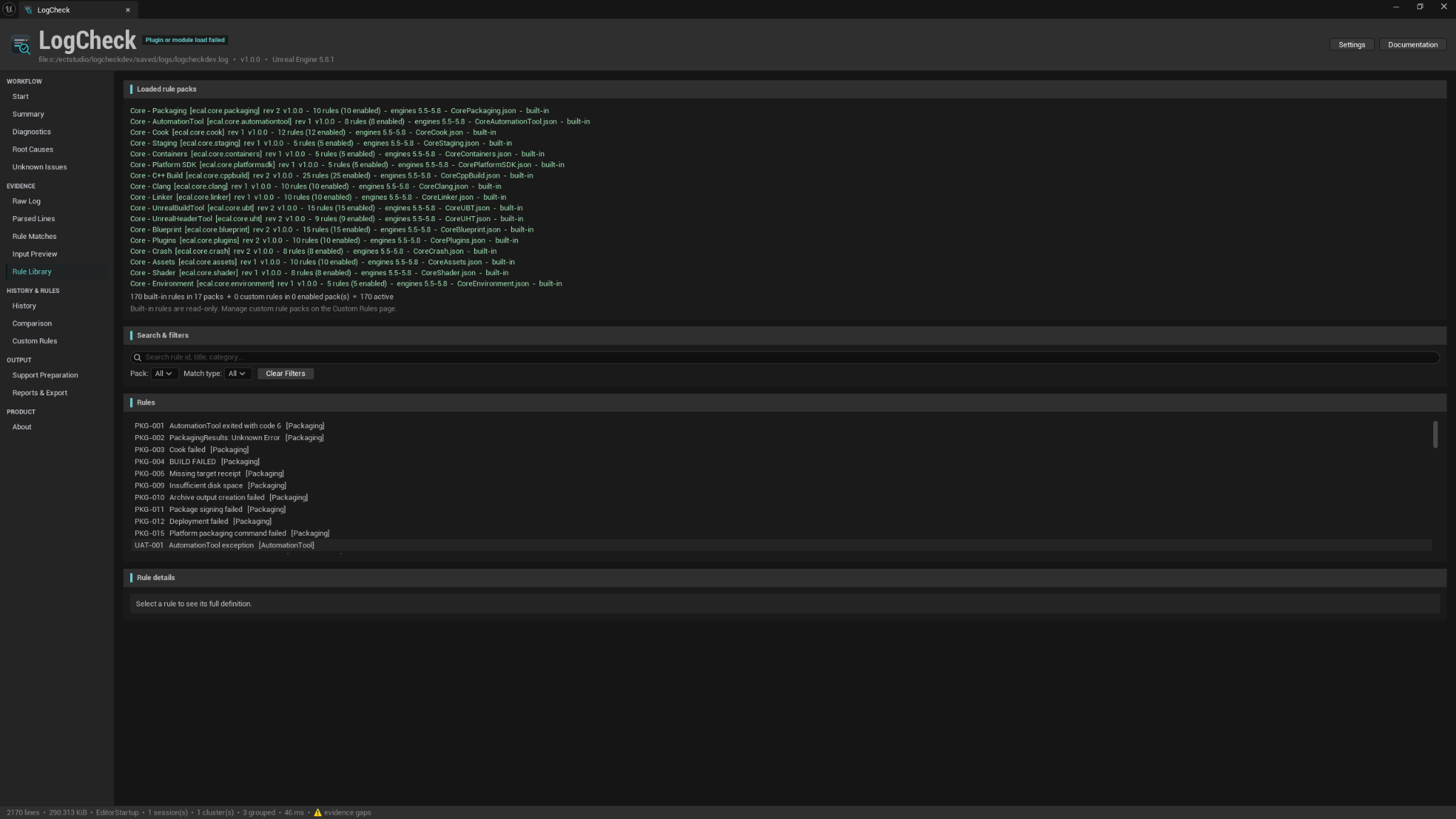Open the Settings button
Image resolution: width=1456 pixels, height=819 pixels.
point(1351,45)
